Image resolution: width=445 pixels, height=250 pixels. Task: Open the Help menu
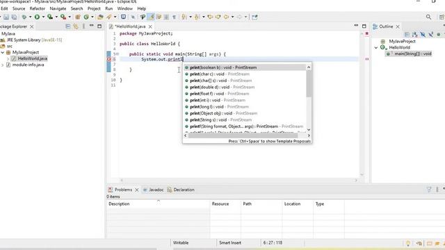[x=142, y=8]
